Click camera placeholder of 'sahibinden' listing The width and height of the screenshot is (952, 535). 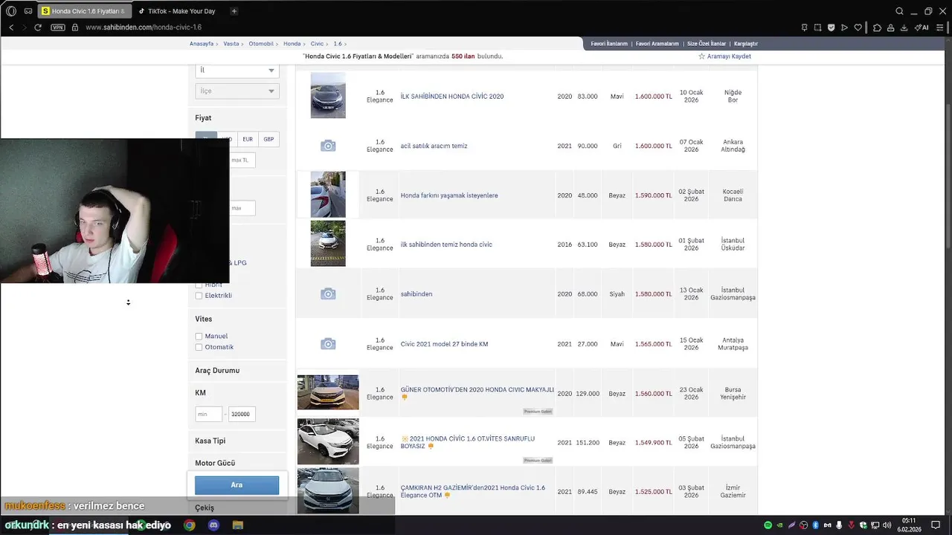(x=328, y=294)
